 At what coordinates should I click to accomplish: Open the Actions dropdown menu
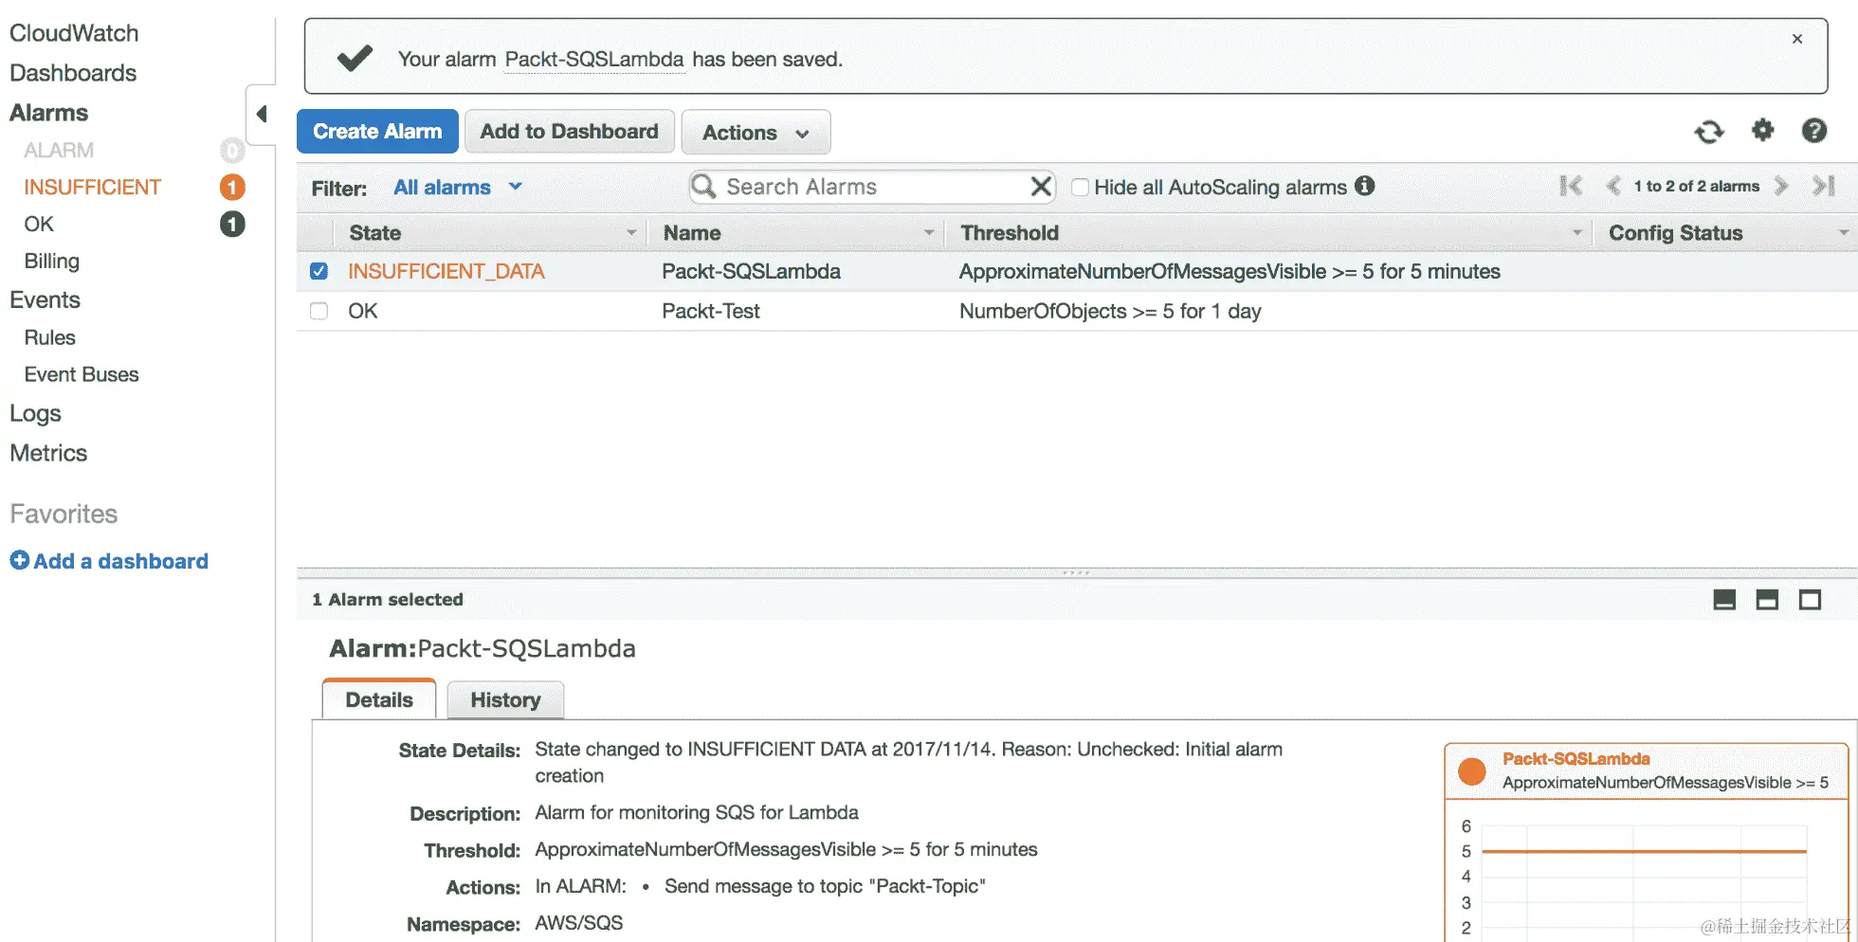click(x=756, y=132)
